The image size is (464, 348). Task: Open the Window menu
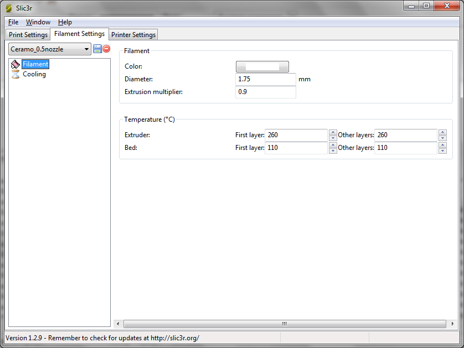[38, 22]
